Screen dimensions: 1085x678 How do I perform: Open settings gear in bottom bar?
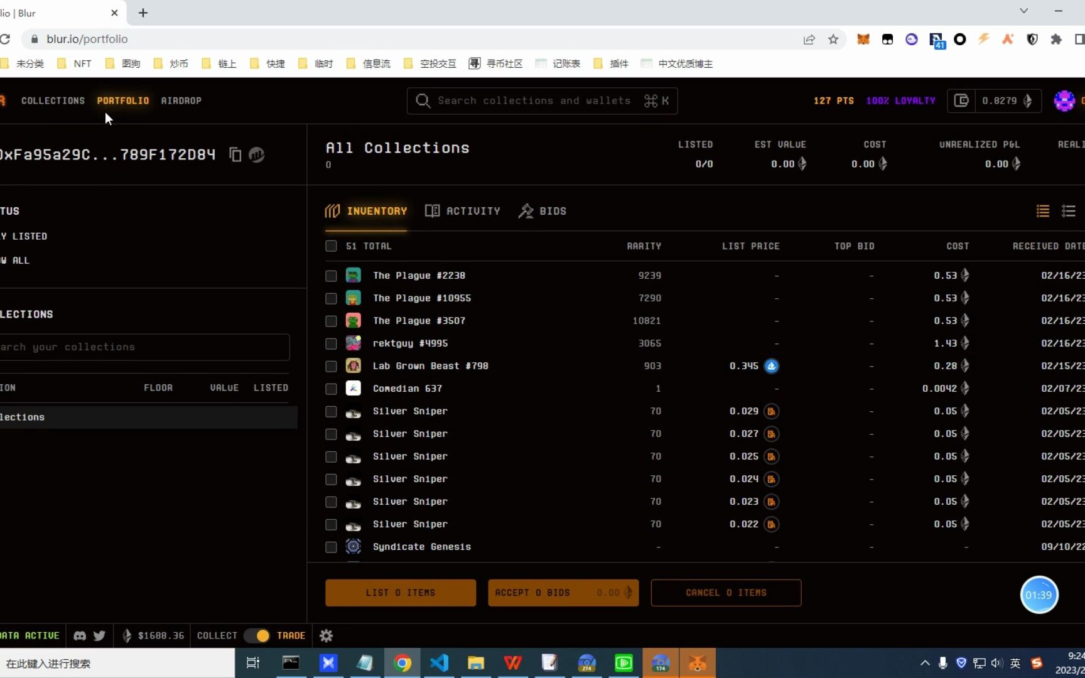coord(326,635)
